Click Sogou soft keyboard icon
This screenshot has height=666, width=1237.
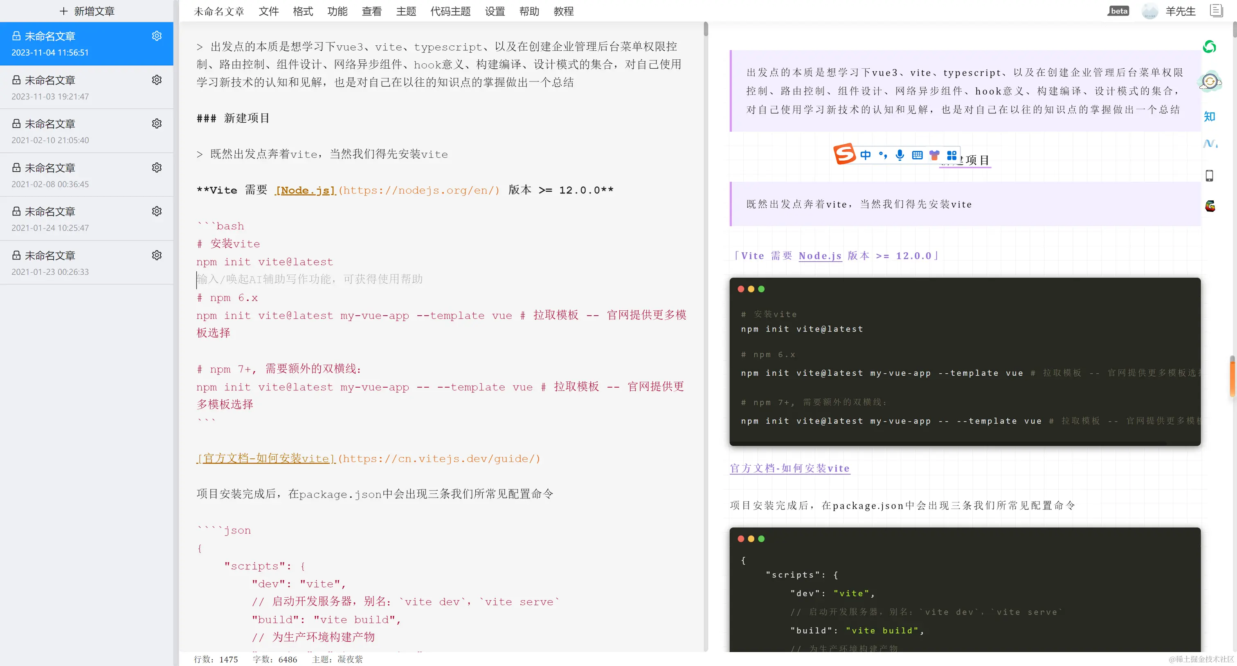pos(917,155)
